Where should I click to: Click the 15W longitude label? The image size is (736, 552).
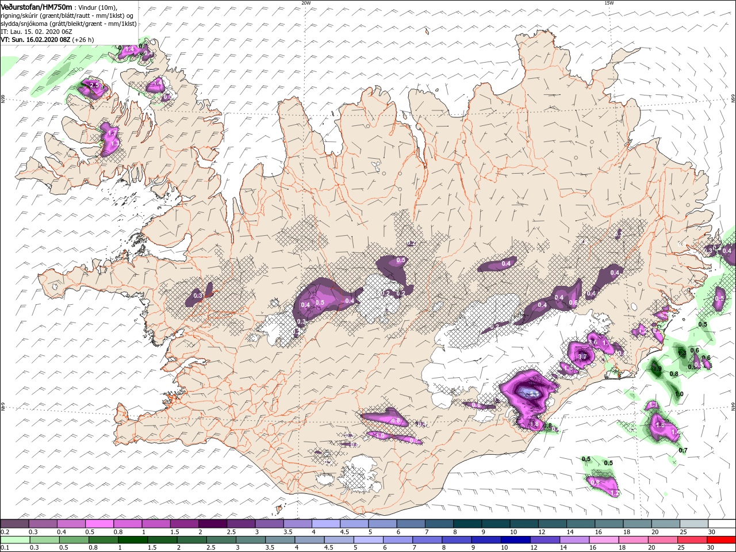(x=609, y=3)
